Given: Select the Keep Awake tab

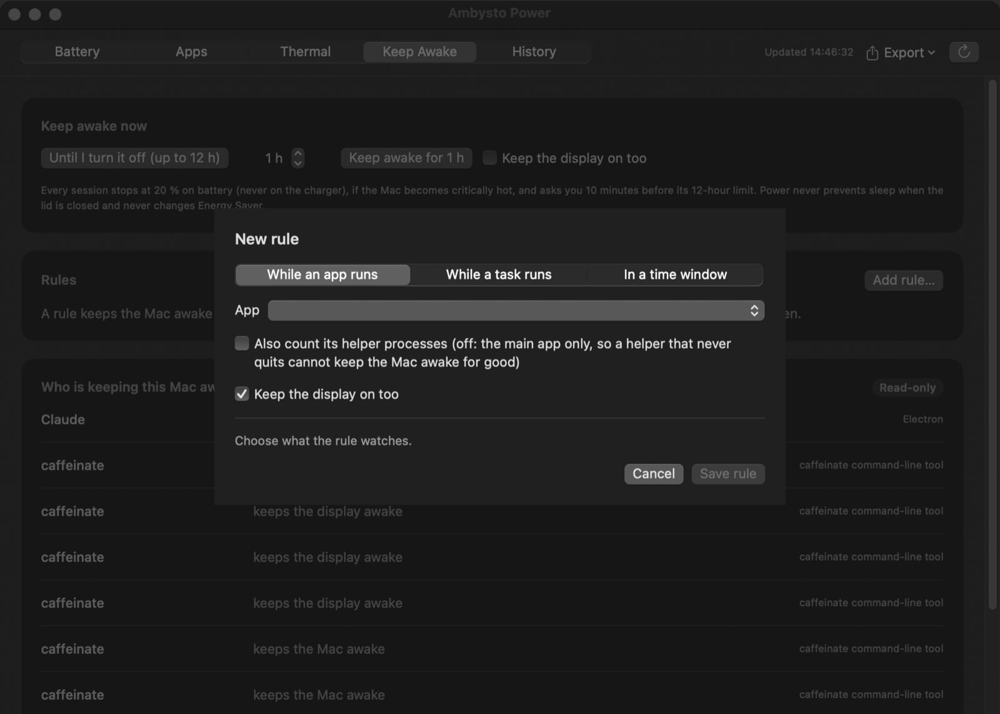Looking at the screenshot, I should click(x=419, y=52).
